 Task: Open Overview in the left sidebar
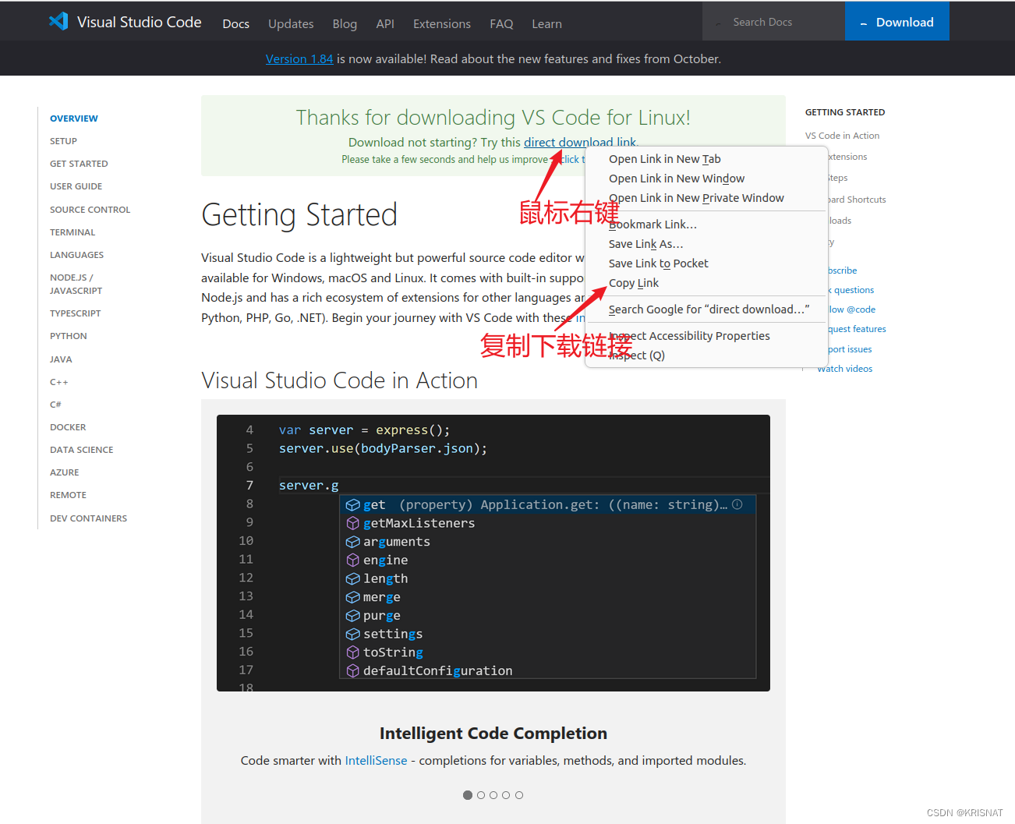[74, 118]
